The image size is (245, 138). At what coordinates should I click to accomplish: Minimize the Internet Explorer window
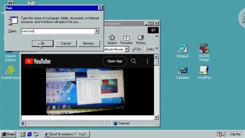[146, 23]
